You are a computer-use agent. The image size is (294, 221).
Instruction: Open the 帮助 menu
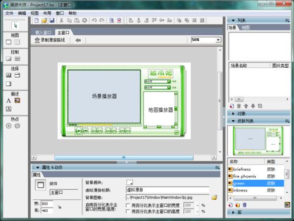click(x=72, y=13)
